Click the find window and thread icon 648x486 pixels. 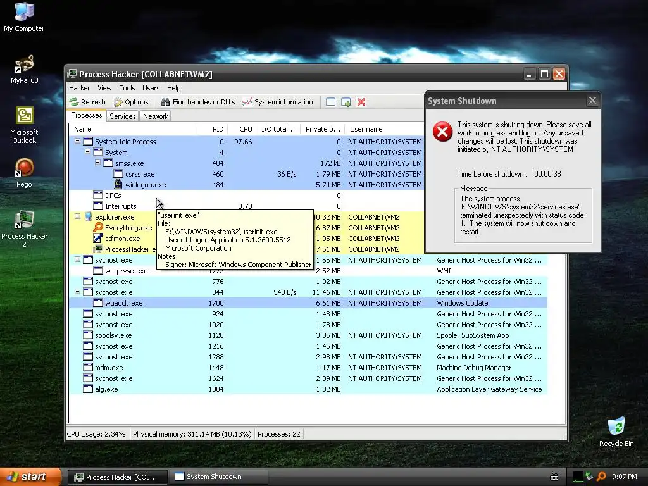point(346,102)
